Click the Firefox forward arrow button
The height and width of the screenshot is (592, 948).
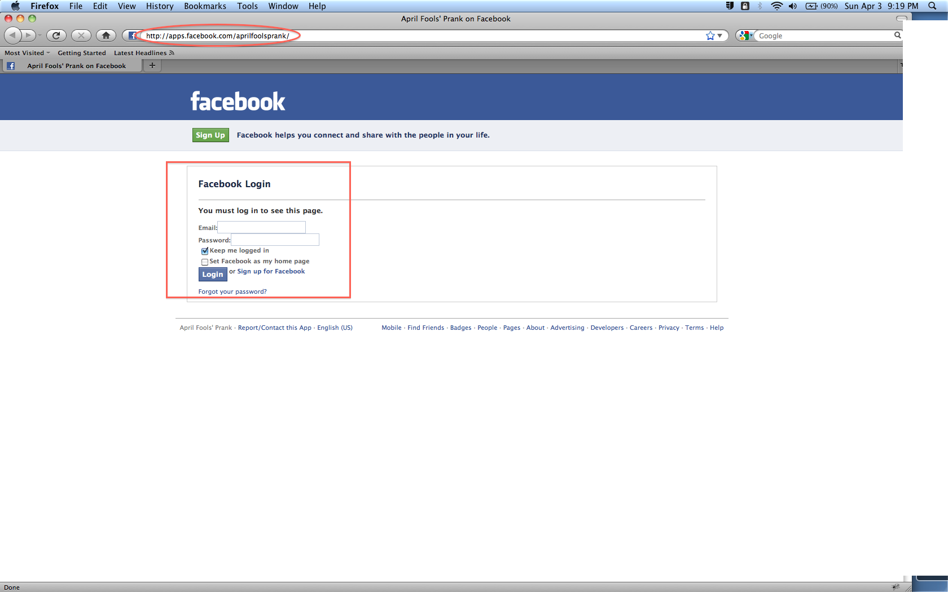coord(28,36)
